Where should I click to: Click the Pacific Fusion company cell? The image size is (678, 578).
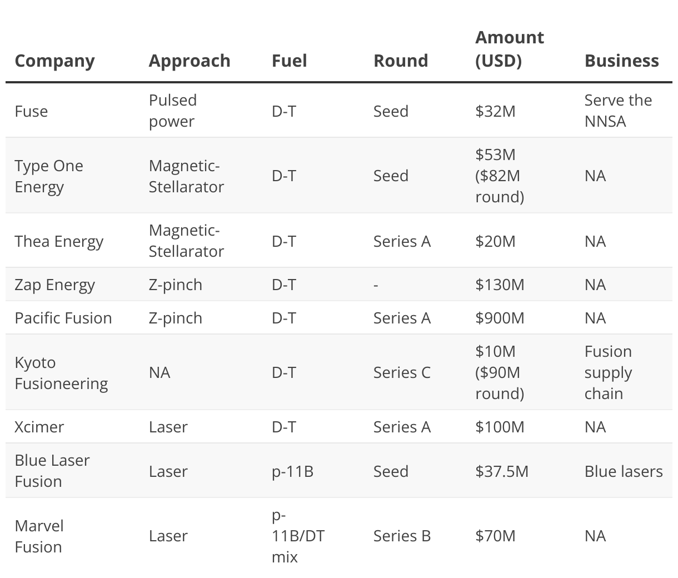click(63, 318)
